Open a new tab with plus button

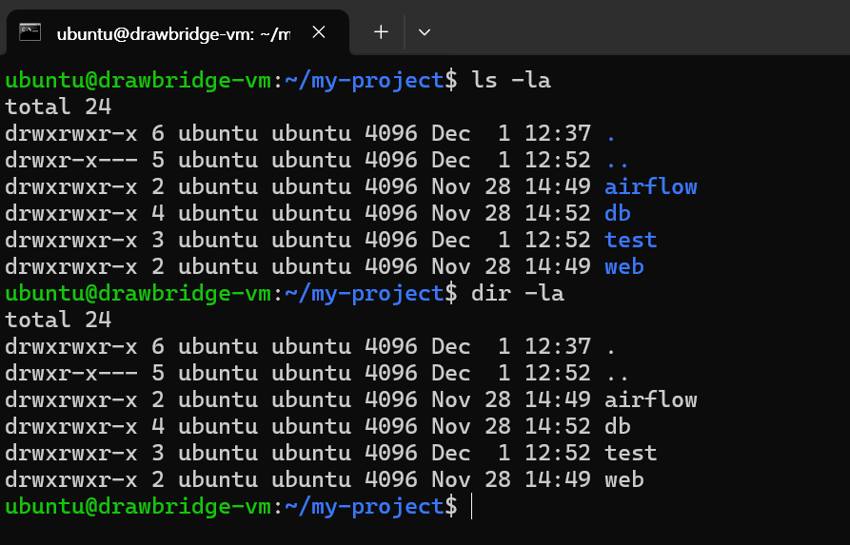pos(381,32)
